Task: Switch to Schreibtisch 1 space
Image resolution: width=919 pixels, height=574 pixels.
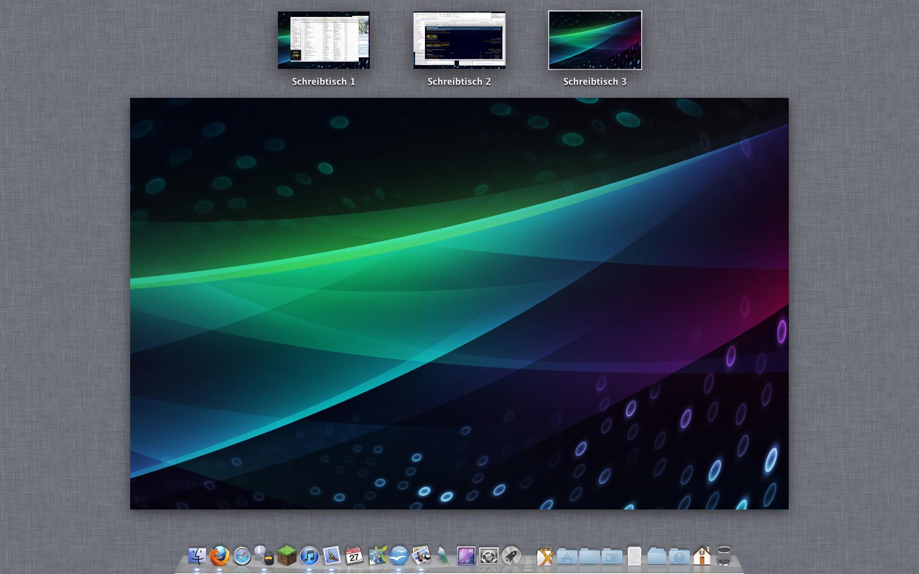Action: tap(324, 40)
